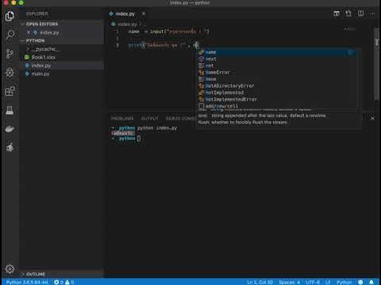
Task: Choose the 'name' autocomplete suggestion
Action: point(277,52)
